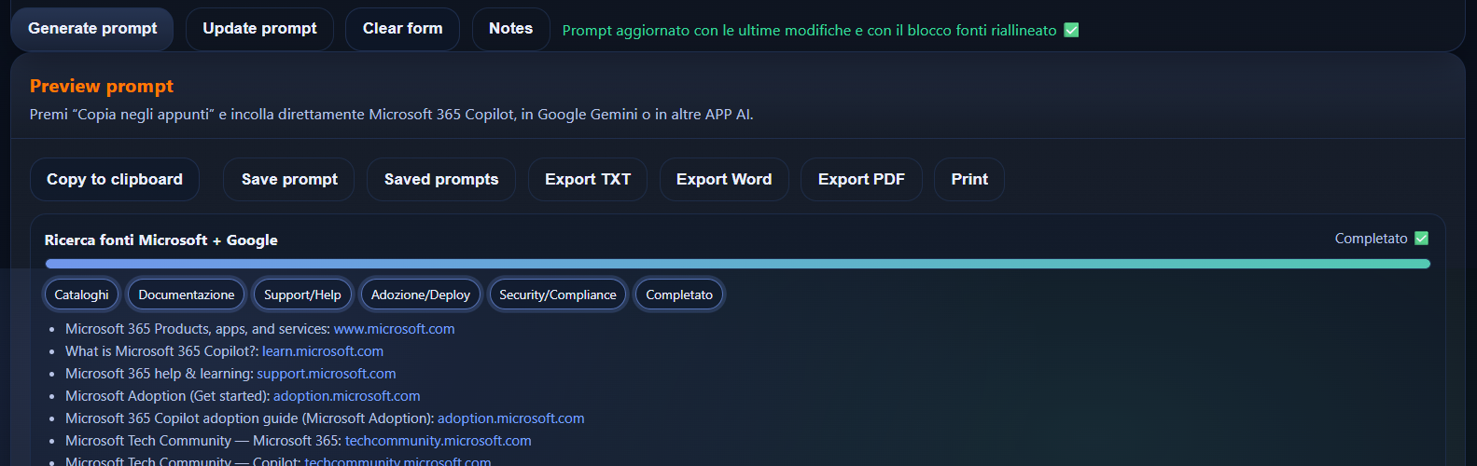Select the Security/Compliance chip
Screen dimensions: 1477x466
point(558,295)
